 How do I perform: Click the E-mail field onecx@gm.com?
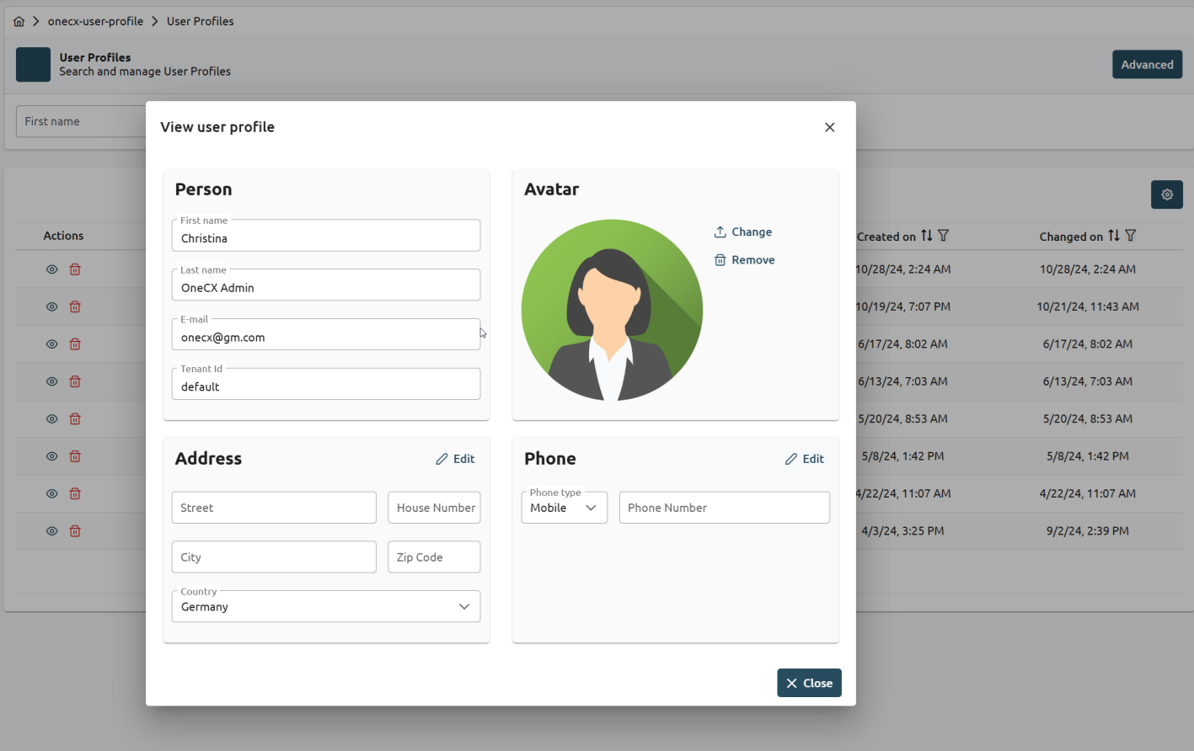point(326,334)
